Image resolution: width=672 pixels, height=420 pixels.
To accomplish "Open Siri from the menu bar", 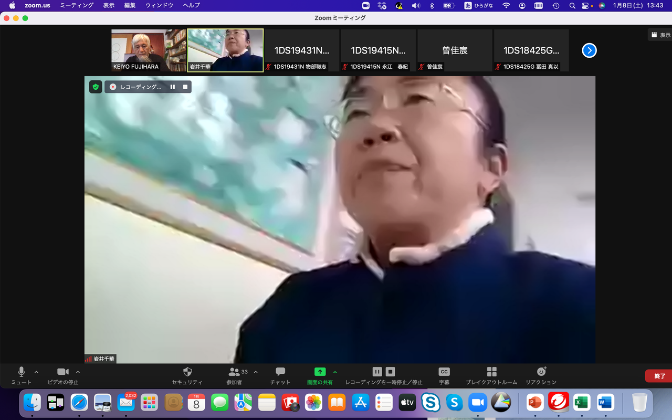I will (x=602, y=5).
